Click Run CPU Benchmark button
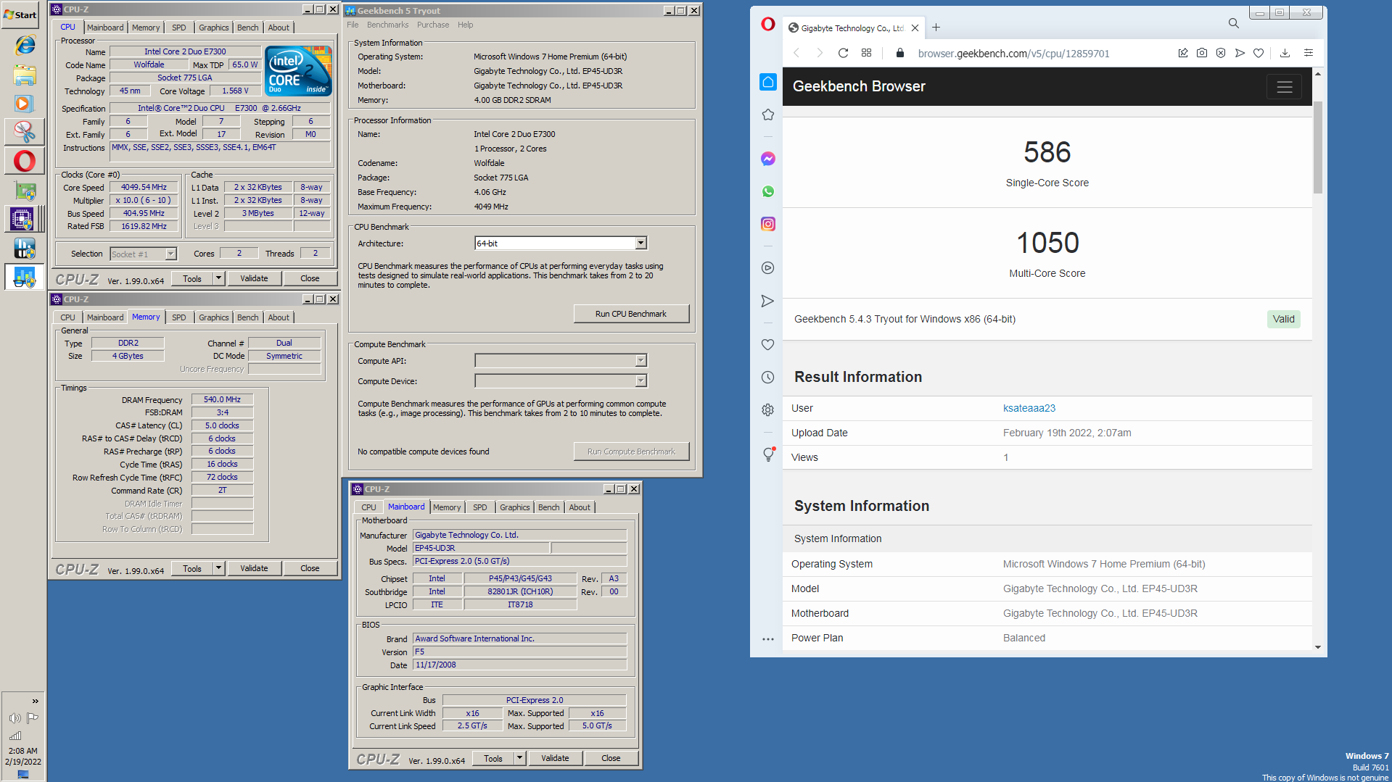This screenshot has height=782, width=1392. pos(630,314)
